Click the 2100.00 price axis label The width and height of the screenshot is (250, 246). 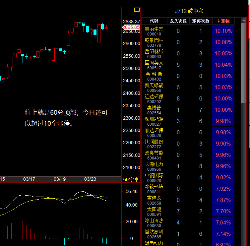131,167
